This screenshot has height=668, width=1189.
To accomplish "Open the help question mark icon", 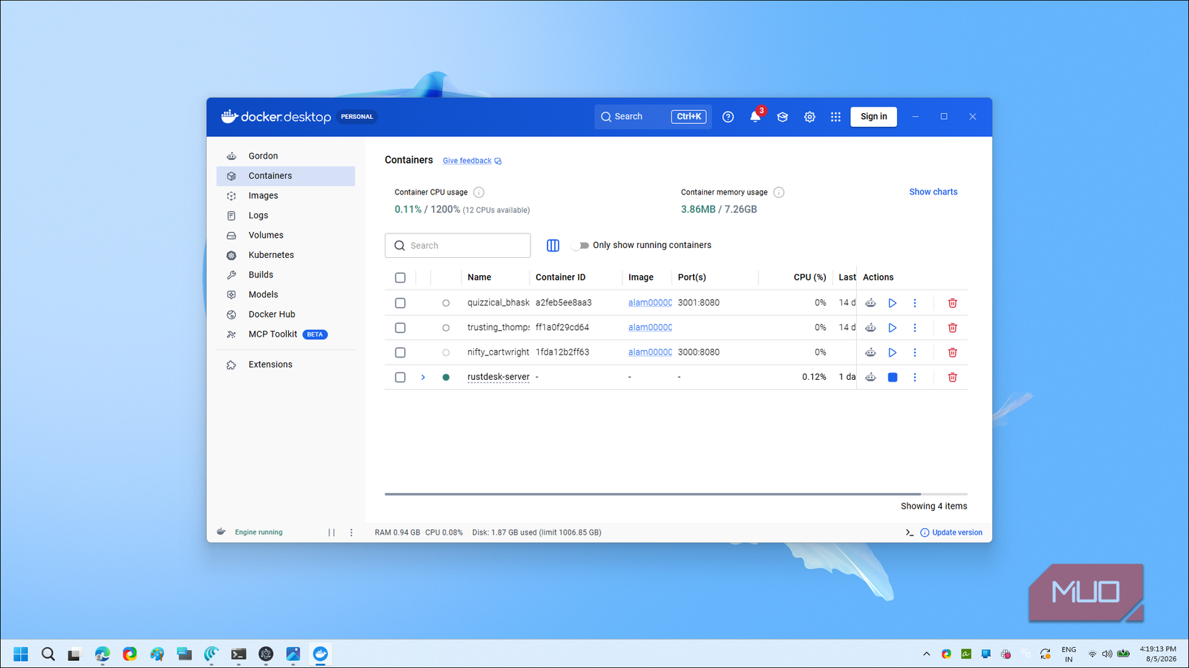I will coord(728,117).
